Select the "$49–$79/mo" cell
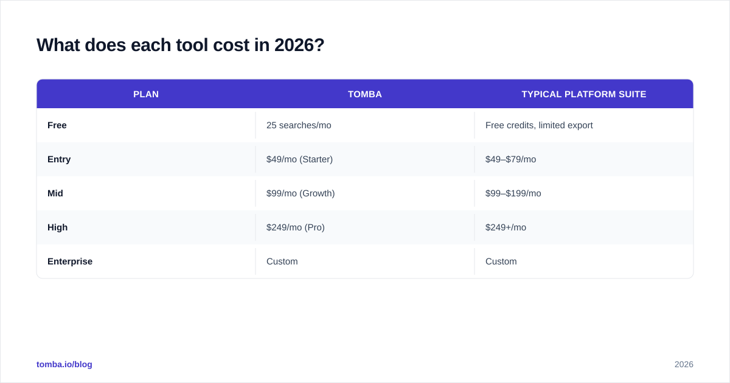730x383 pixels. click(584, 159)
